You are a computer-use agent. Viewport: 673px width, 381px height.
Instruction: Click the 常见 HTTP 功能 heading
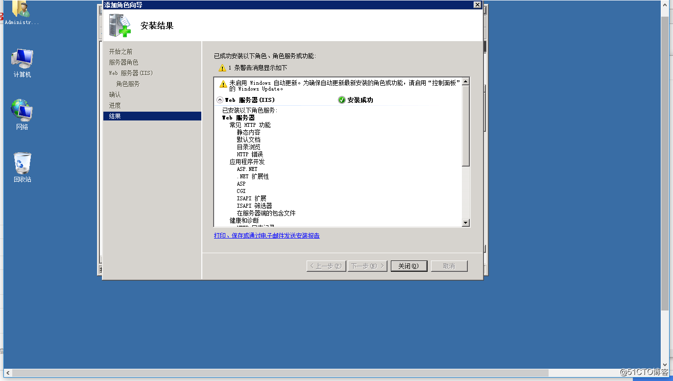(250, 125)
